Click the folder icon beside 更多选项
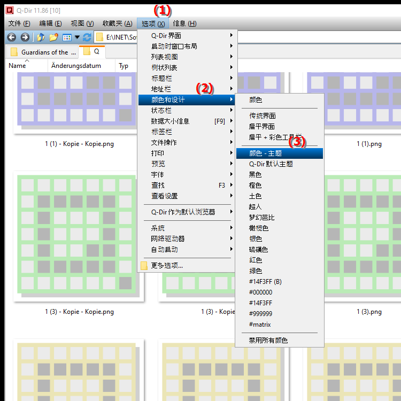The image size is (401, 401). tap(144, 266)
